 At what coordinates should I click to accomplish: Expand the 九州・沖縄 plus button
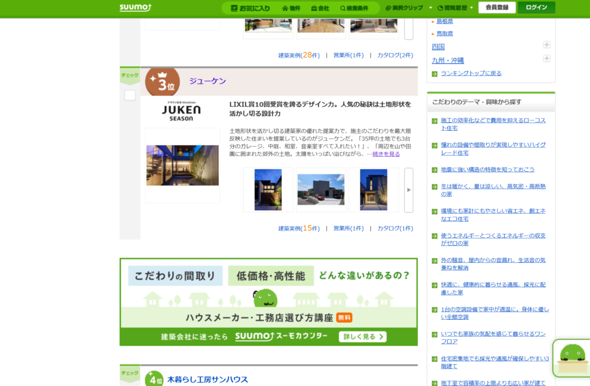click(547, 58)
